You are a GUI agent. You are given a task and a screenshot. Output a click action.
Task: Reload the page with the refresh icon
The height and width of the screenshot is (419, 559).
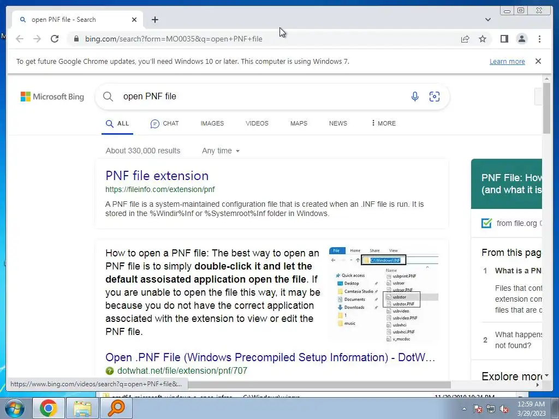coord(55,39)
